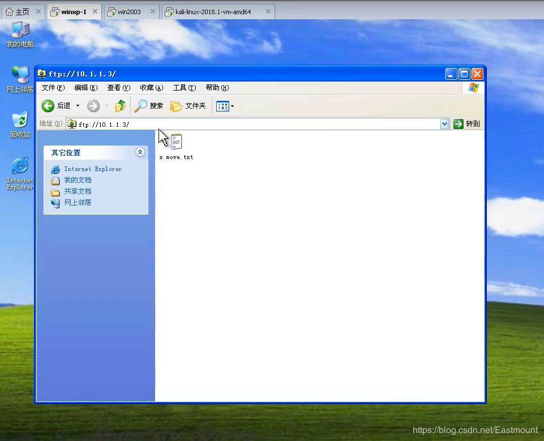Screen dimensions: 544x441
Task: Select the x move.txt file icon
Action: coord(176,142)
